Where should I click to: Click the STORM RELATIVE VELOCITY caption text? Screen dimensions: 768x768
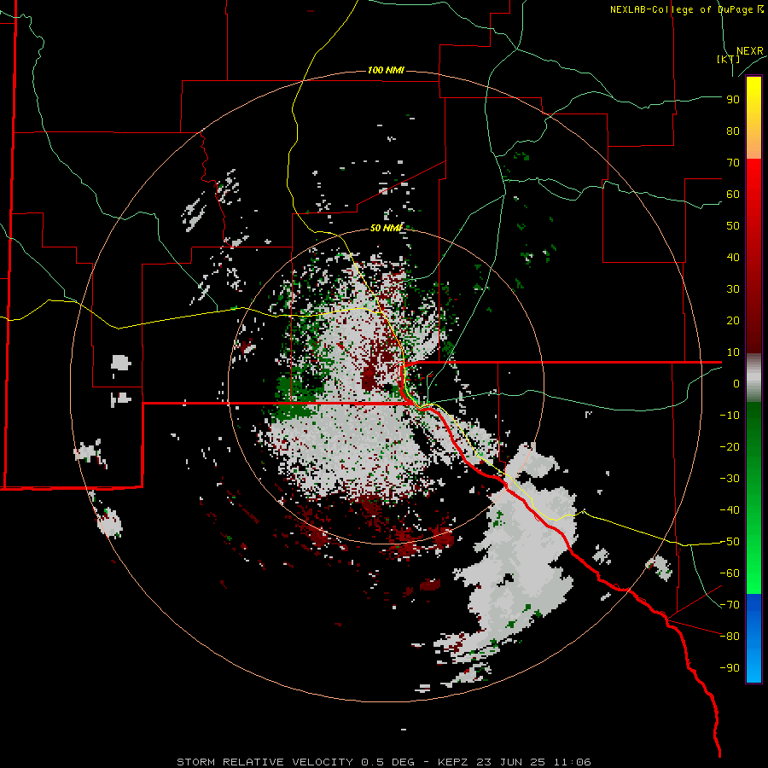265,762
